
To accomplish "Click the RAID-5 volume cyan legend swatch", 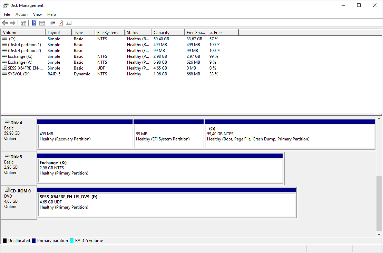I will 72,241.
